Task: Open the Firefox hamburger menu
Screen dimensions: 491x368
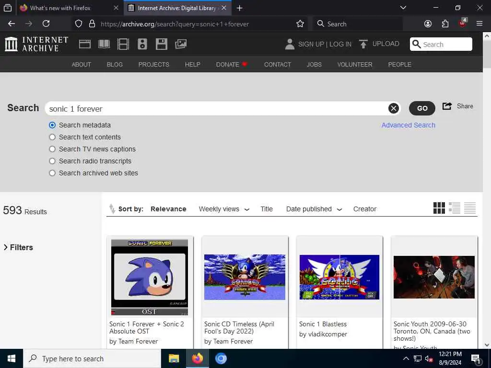Action: 479,24
